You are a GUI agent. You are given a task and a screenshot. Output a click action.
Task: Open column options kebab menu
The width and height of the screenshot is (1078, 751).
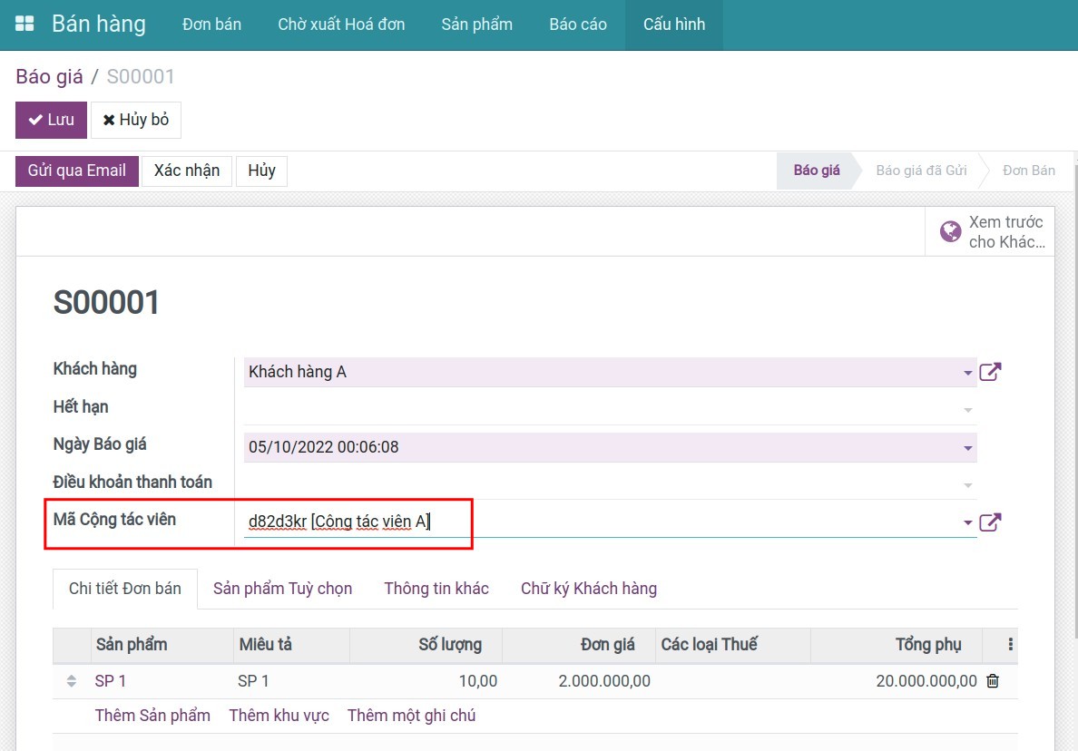1011,645
